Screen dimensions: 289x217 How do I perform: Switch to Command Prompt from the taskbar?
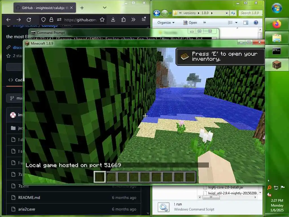277,51
